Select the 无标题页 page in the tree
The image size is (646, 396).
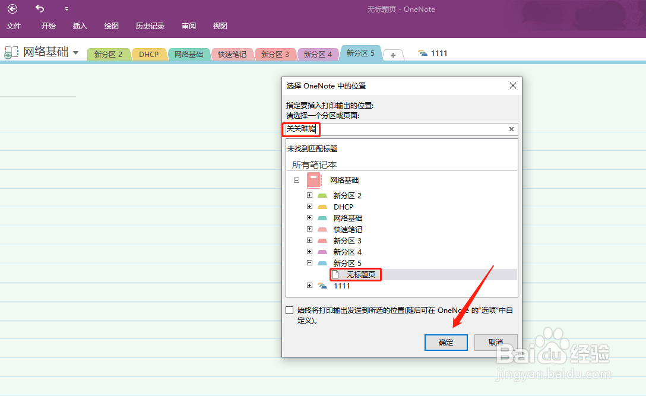[x=361, y=274]
